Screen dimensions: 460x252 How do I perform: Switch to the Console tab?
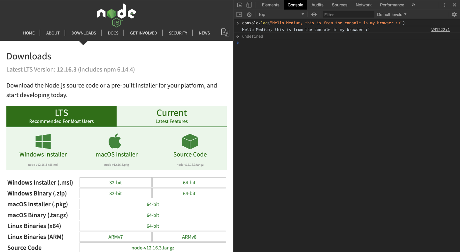pyautogui.click(x=295, y=5)
